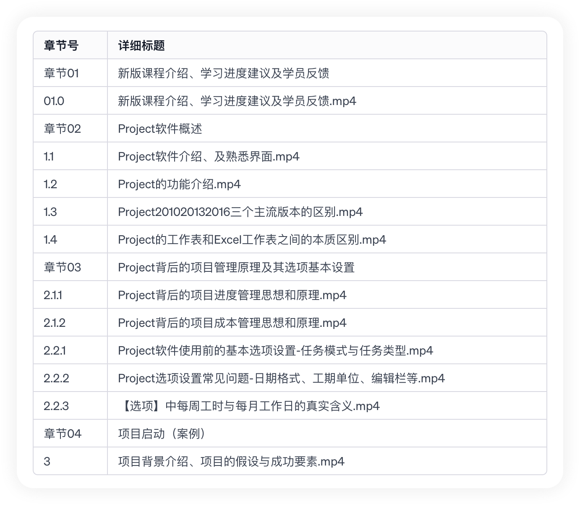Click Project背后的项目管理原理及其选项基本设置
This screenshot has height=505, width=580.
point(236,267)
